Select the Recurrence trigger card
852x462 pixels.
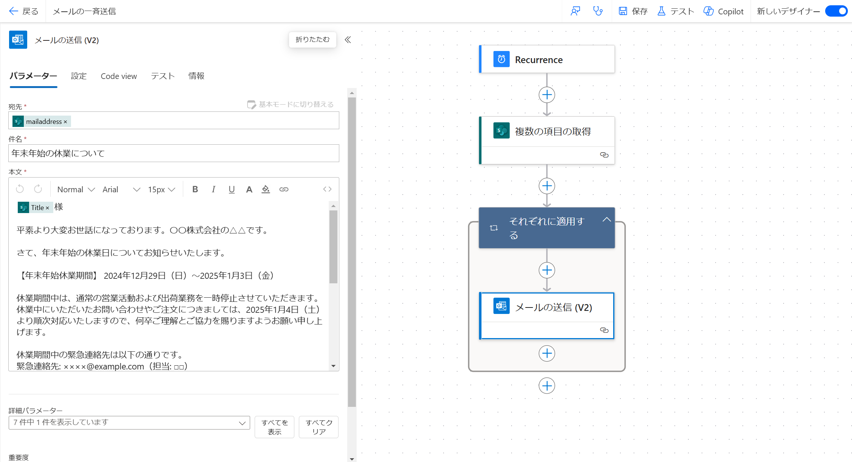[547, 59]
